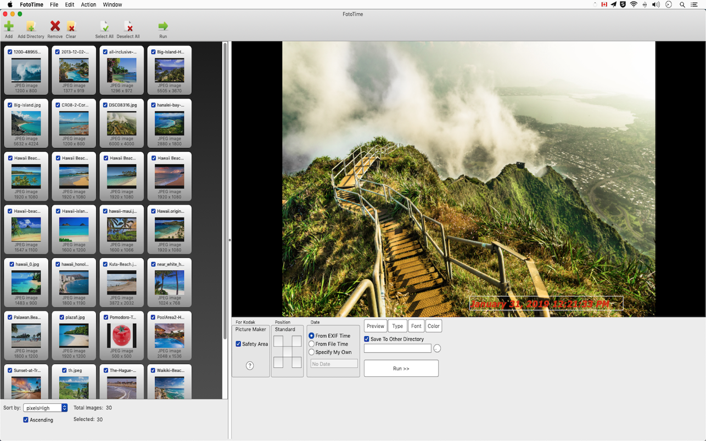Choose the Specify My Own date option
Image resolution: width=706 pixels, height=441 pixels.
312,352
